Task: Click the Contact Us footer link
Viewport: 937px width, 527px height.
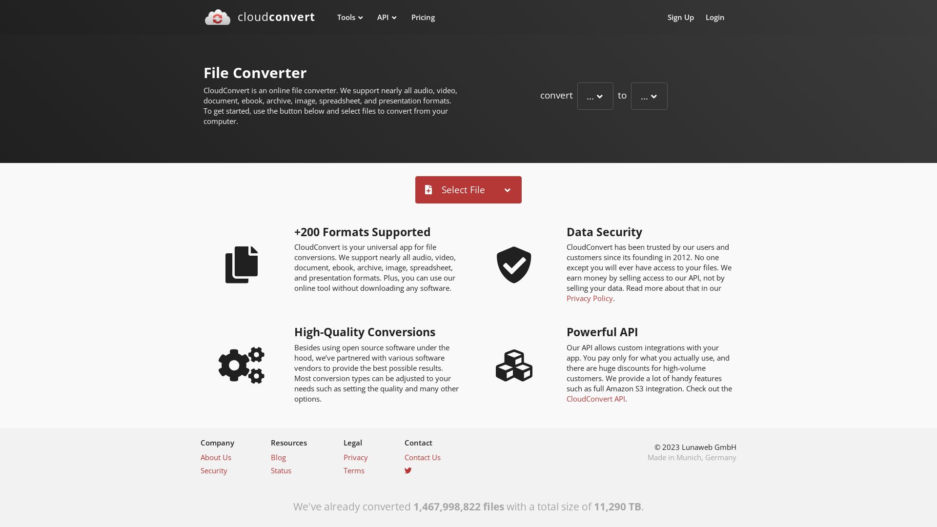Action: click(423, 457)
